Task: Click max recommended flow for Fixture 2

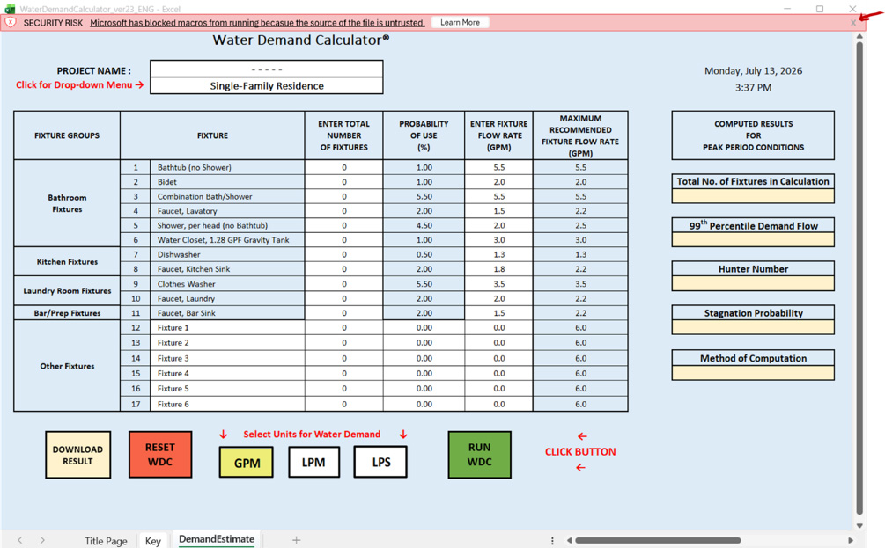Action: tap(580, 343)
